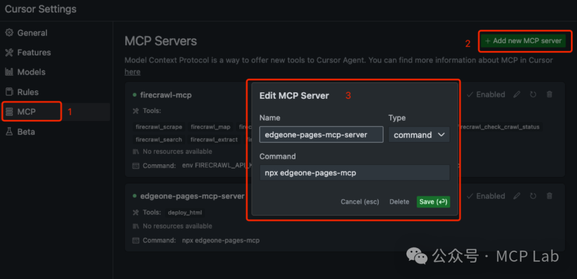Click the General gear icon
Screen dimensions: 577x279
tap(9, 33)
